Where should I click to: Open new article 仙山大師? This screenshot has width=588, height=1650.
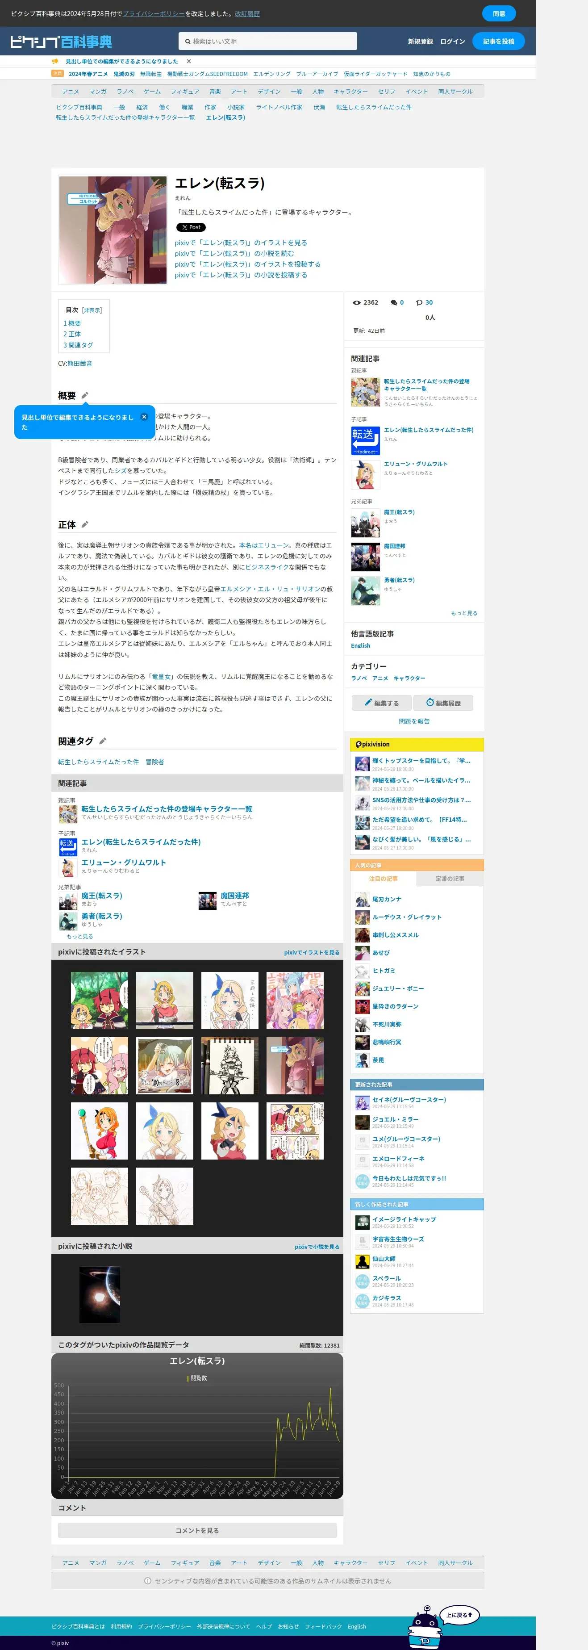(x=384, y=1259)
